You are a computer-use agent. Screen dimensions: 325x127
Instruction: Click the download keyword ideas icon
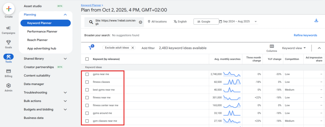coord(316,20)
